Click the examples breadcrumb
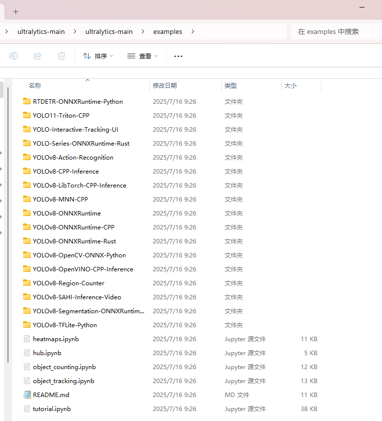Image resolution: width=382 pixels, height=421 pixels. tap(168, 32)
